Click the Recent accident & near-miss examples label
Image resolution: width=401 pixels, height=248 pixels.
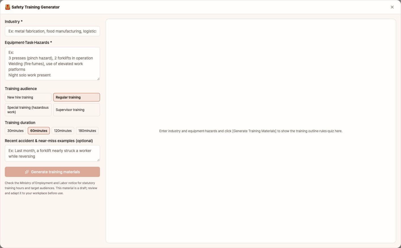(x=49, y=141)
